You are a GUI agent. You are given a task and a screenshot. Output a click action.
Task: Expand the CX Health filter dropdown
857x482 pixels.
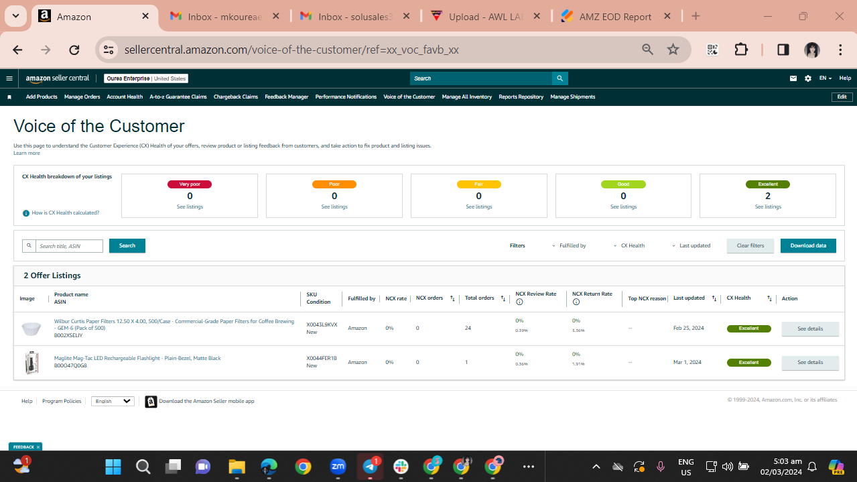click(x=629, y=246)
